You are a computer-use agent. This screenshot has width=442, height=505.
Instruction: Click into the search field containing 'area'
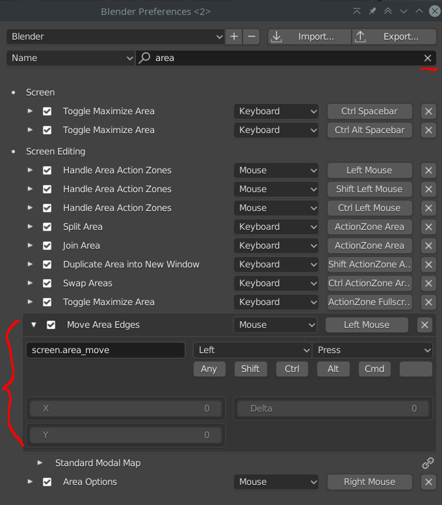[x=286, y=58]
